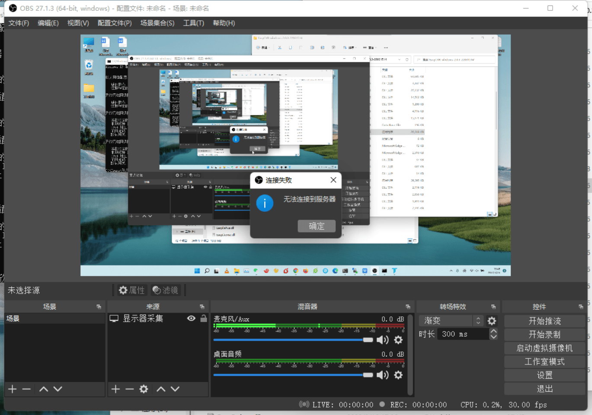
Task: Open Desktop Audio settings gear icon
Action: click(398, 375)
